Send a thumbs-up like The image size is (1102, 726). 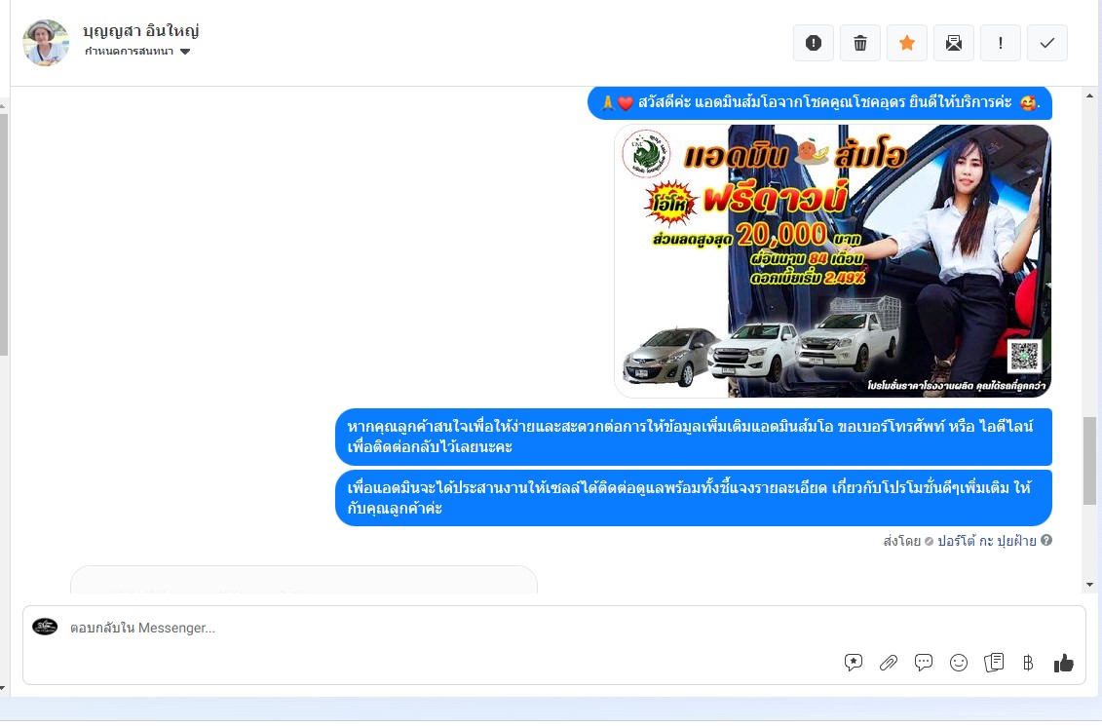(1063, 663)
